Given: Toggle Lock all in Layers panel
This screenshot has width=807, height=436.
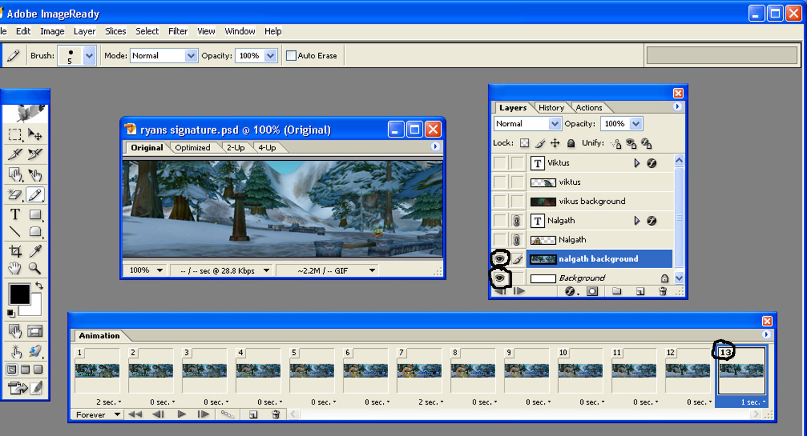Looking at the screenshot, I should click(571, 143).
